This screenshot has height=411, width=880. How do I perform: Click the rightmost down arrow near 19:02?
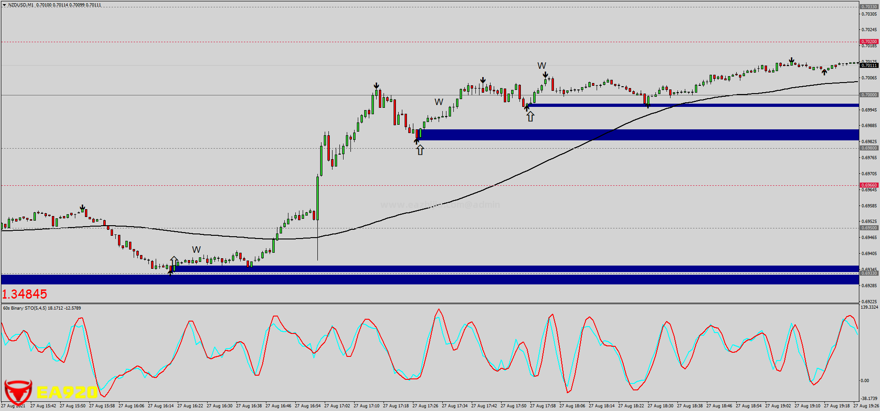click(791, 61)
